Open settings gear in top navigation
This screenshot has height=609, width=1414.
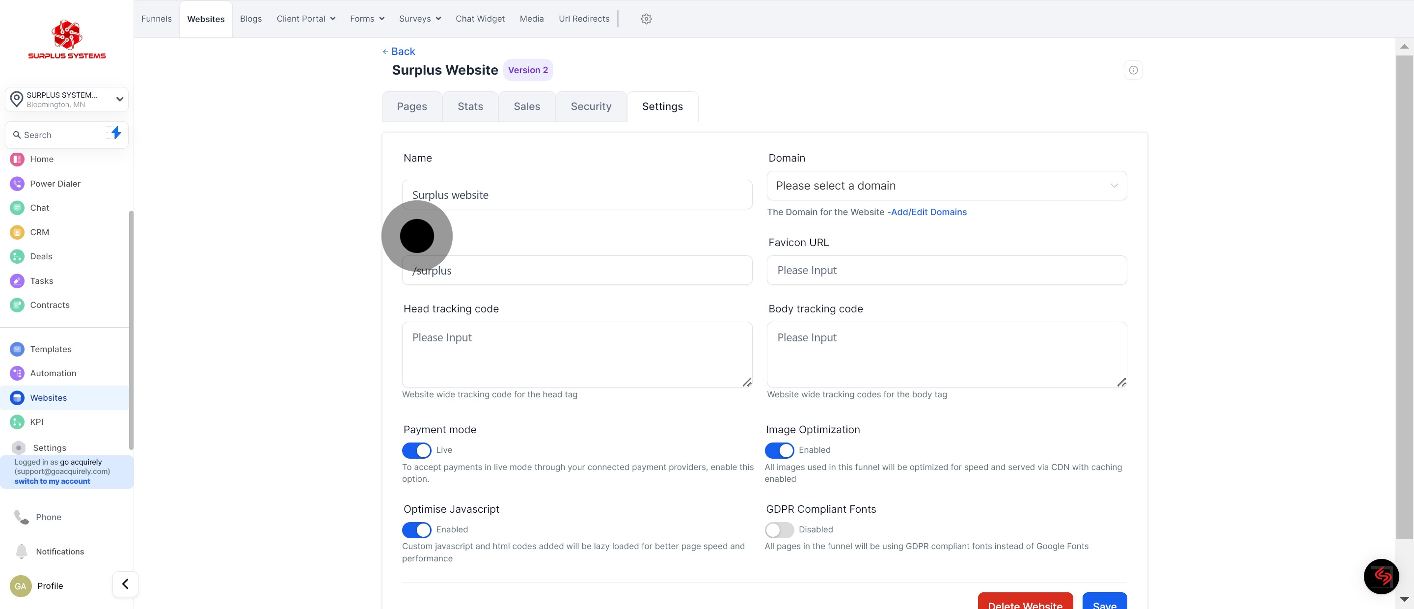click(x=646, y=19)
